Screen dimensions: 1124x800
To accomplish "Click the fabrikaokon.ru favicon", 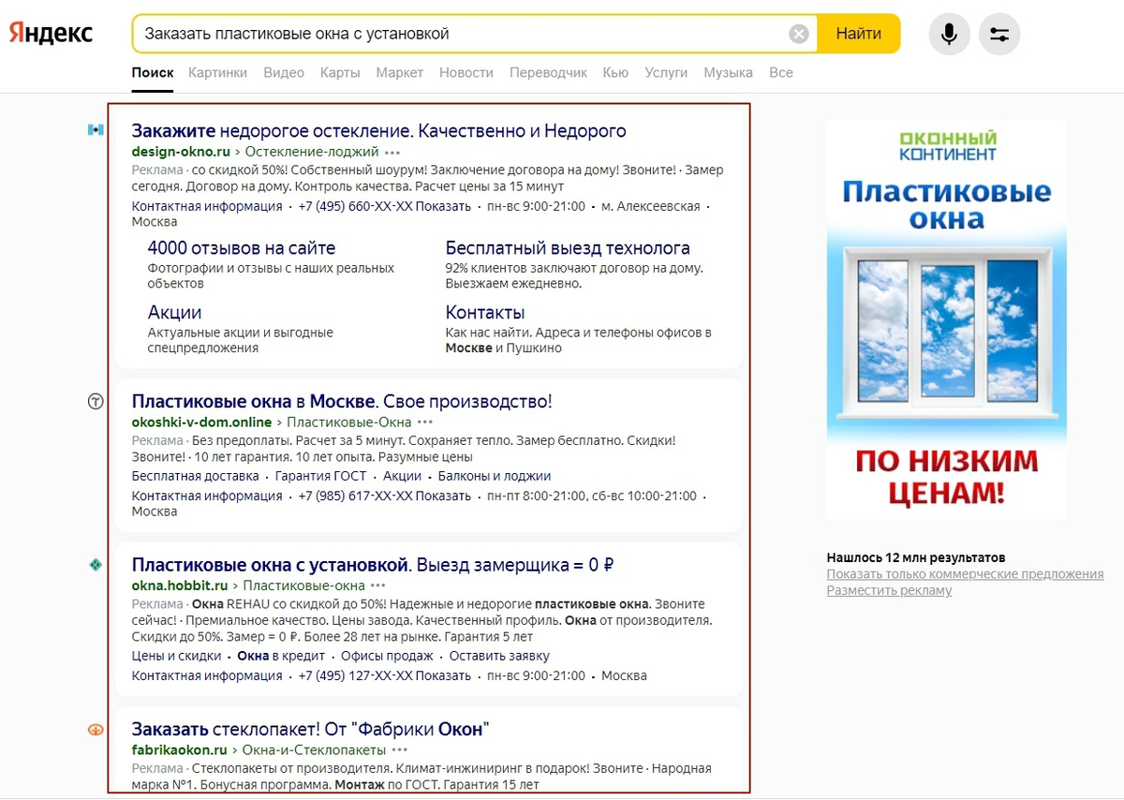I will click(96, 730).
